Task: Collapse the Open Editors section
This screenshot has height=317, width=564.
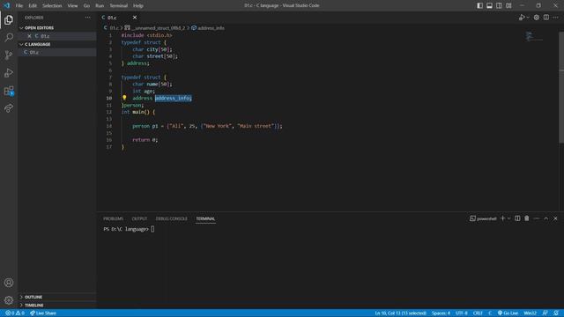Action: coord(57,27)
